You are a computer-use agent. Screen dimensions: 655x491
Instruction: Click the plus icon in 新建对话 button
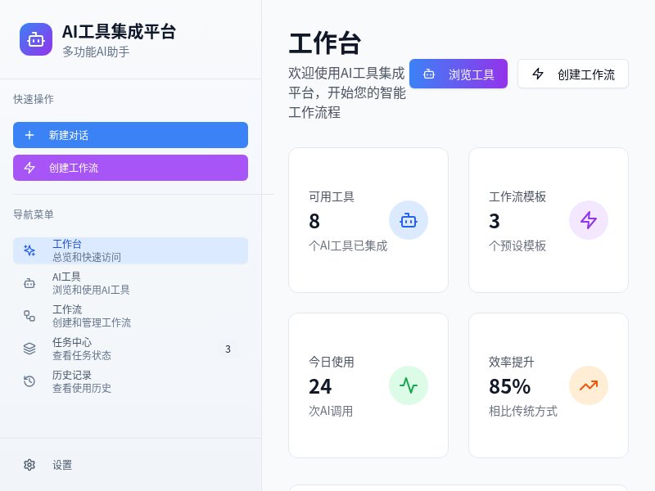click(30, 135)
